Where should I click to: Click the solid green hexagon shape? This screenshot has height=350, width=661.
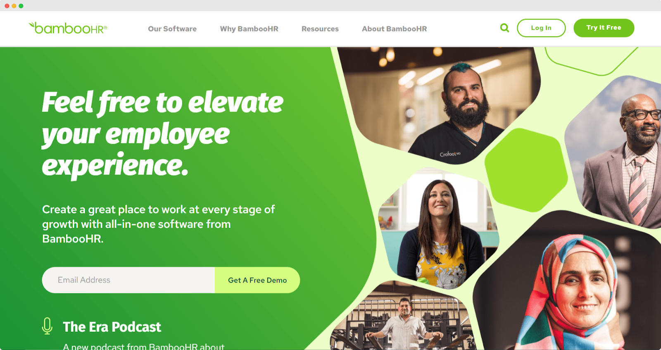tap(526, 170)
